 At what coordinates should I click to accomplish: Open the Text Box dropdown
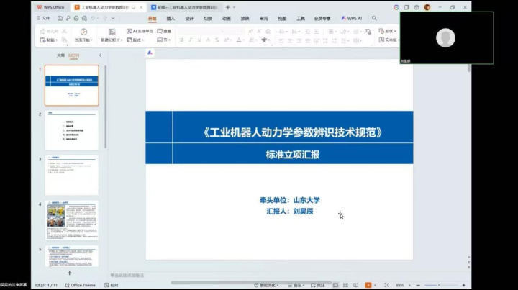388,40
